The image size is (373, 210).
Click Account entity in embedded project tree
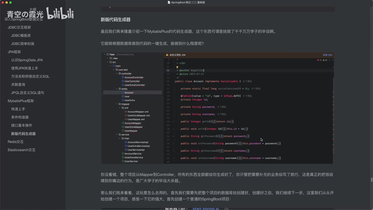tap(129, 93)
